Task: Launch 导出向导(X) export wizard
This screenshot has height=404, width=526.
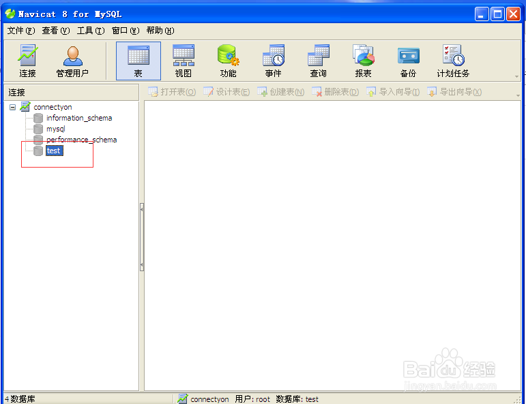Action: pyautogui.click(x=454, y=92)
